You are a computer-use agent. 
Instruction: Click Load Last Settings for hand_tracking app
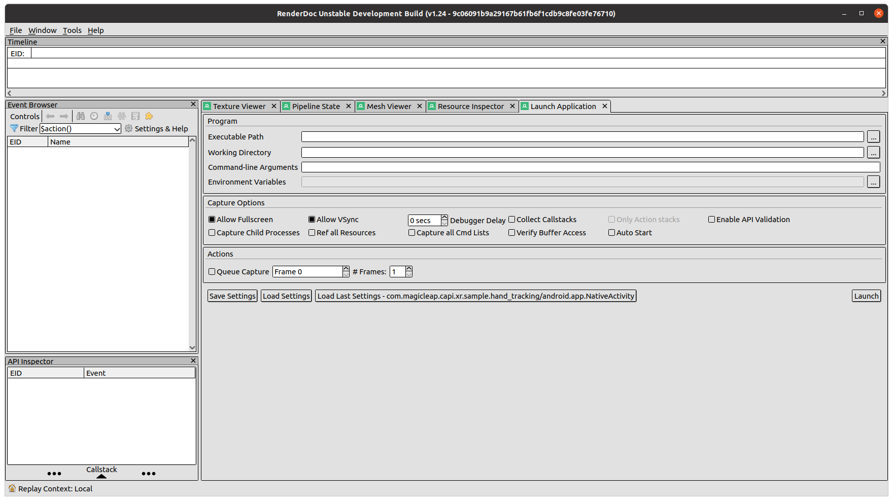pos(475,296)
